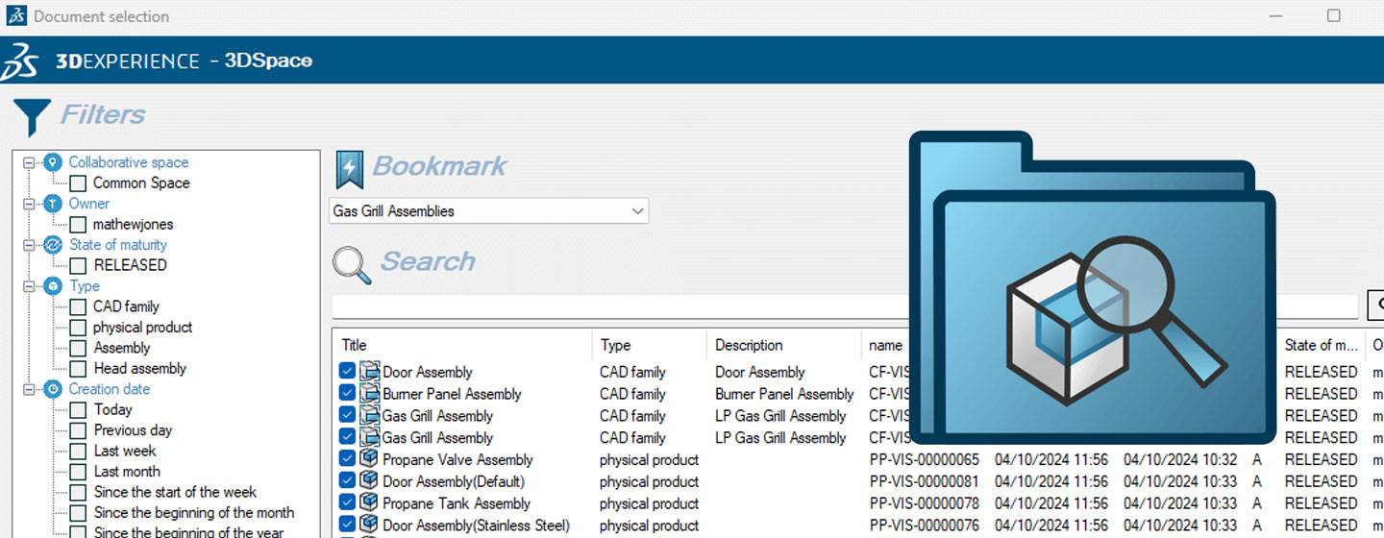Viewport: 1384px width, 538px height.
Task: Click the Collaborative space location icon
Action: (53, 162)
